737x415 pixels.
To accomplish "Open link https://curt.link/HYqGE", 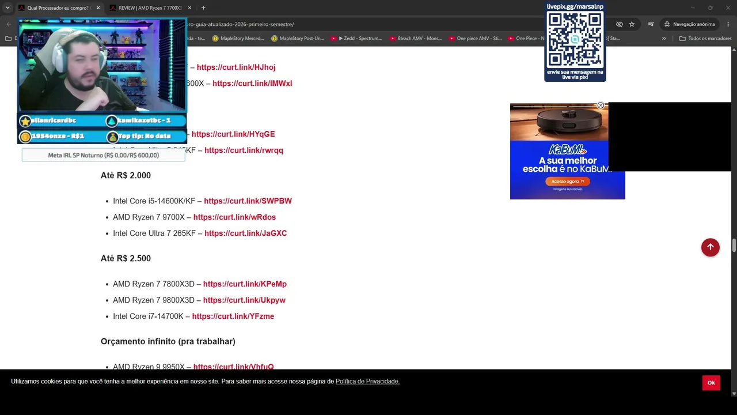I will coord(233,134).
